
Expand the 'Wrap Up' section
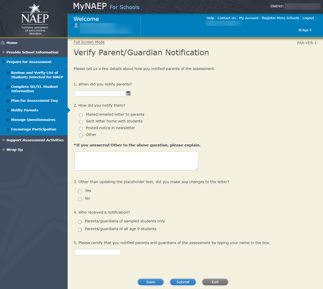click(x=14, y=150)
